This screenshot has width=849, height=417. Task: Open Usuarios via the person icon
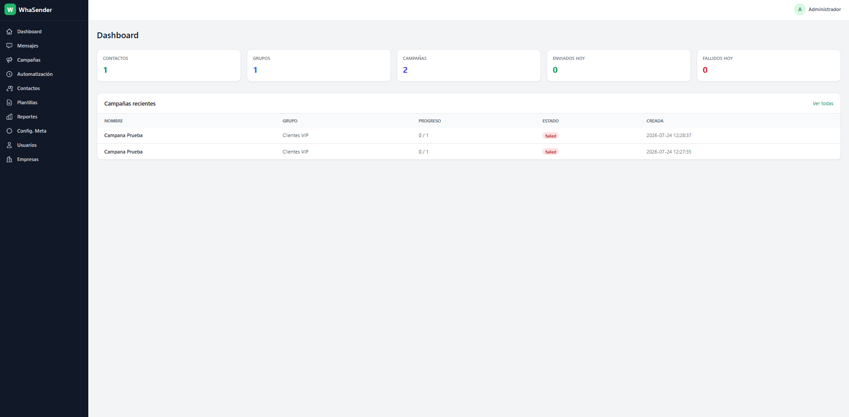click(9, 145)
